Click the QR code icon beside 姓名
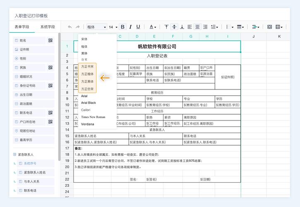The image size is (300, 207). point(50,41)
